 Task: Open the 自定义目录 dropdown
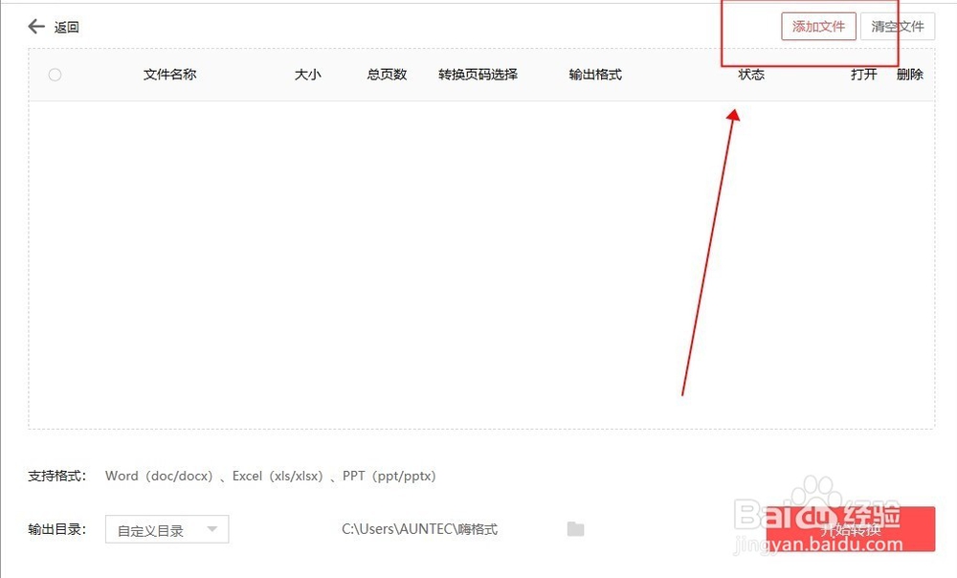[158, 529]
